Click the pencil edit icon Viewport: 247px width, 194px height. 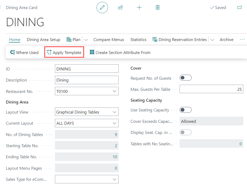tap(102, 7)
